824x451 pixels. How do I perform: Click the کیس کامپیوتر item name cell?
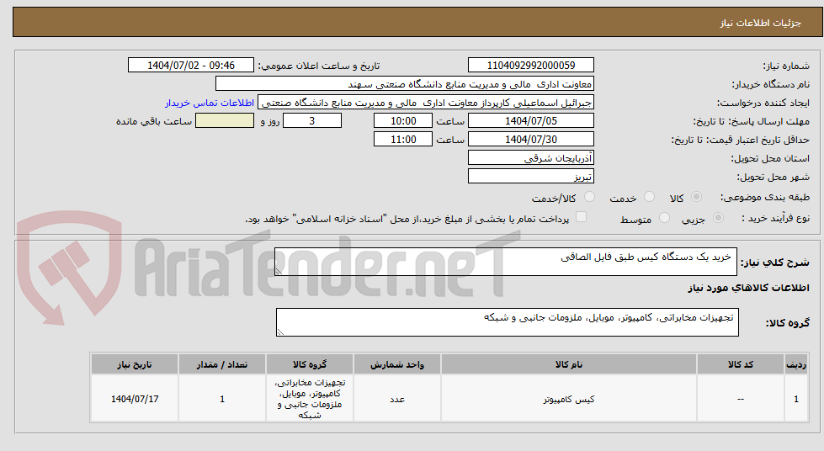[x=569, y=399]
